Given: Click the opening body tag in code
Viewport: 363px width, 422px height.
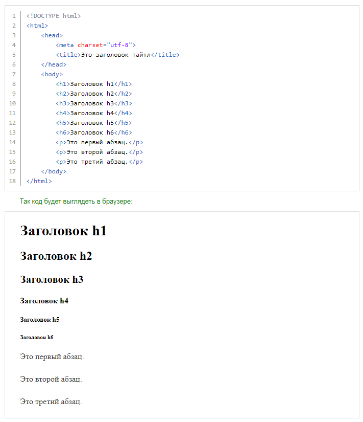Looking at the screenshot, I should 52,74.
